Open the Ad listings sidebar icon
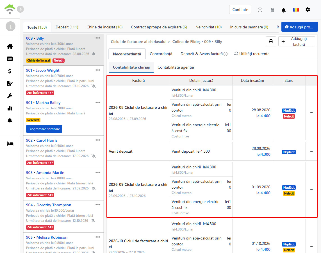Viewport: 321px width, 253px height. pyautogui.click(x=10, y=59)
